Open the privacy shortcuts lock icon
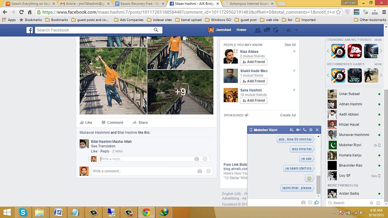Image resolution: width=388 pixels, height=218 pixels. click(289, 30)
